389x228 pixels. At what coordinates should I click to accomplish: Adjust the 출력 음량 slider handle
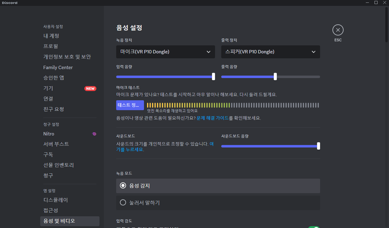pyautogui.click(x=275, y=77)
